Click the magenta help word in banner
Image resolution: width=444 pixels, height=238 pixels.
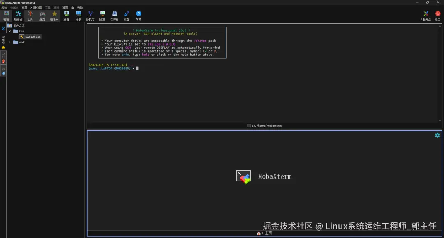tap(146, 55)
